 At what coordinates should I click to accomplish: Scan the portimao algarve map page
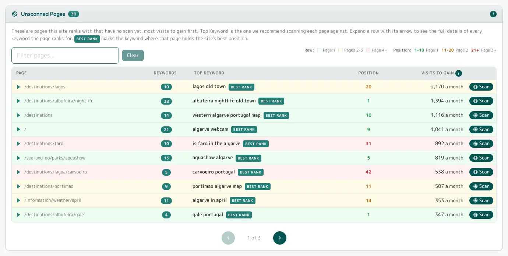(481, 186)
